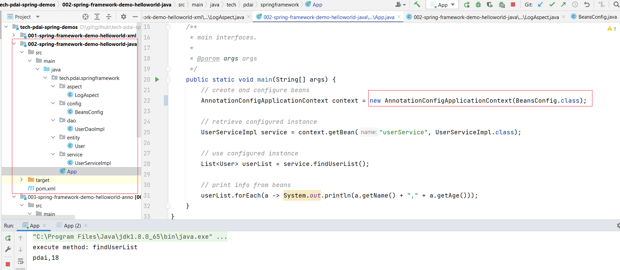The width and height of the screenshot is (620, 270).
Task: Expand the target folder in project tree
Action: (21, 180)
